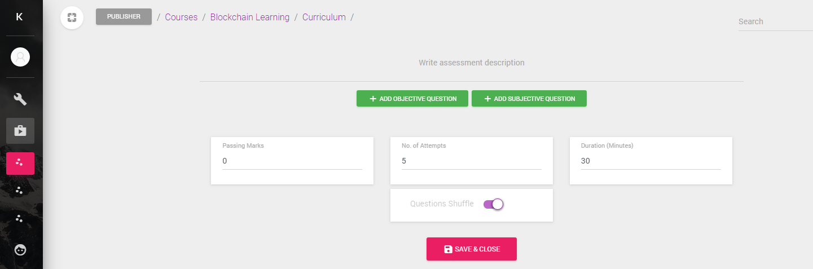Click the pink highlighted sidebar icon

coord(20,163)
